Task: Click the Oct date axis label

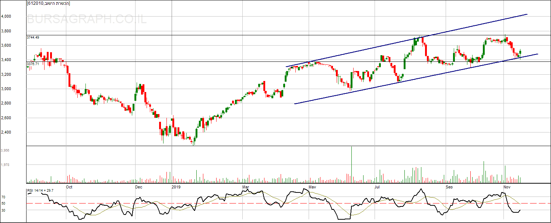Action: 69,187
